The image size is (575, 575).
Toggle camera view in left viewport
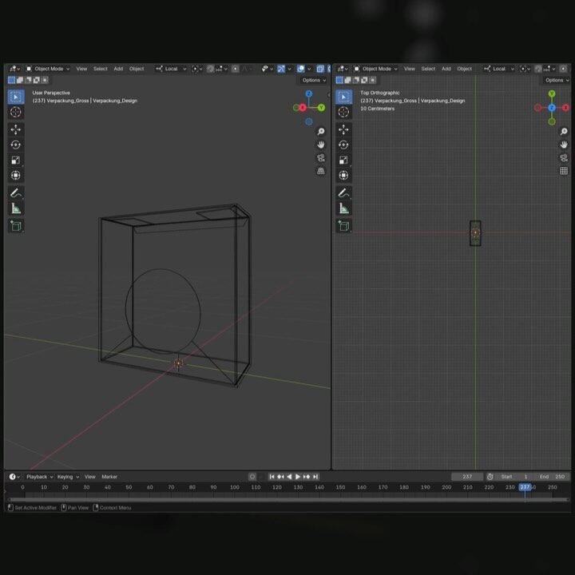point(321,158)
